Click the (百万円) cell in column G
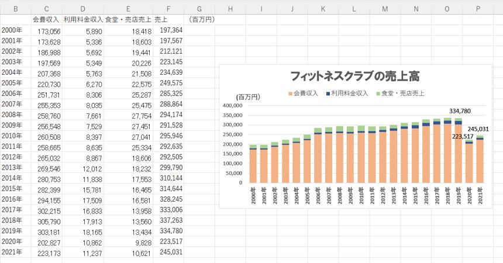Image resolution: width=503 pixels, height=263 pixels. [199, 19]
